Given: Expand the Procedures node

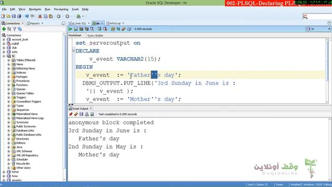Looking at the screenshot, I should click(9, 81).
